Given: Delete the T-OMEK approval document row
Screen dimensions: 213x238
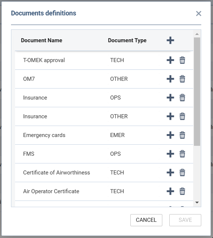Looking at the screenshot, I should click(182, 60).
